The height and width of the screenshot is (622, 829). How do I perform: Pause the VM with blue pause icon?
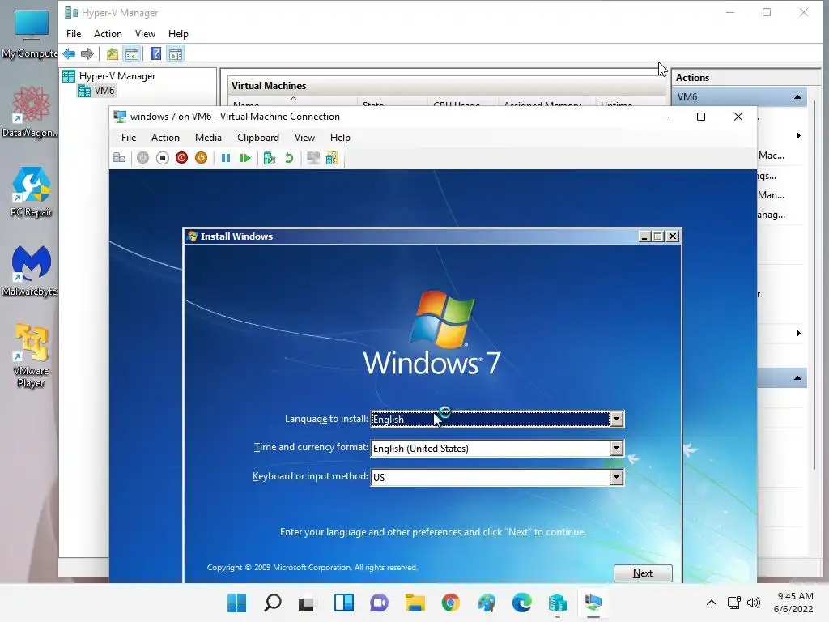pos(226,158)
